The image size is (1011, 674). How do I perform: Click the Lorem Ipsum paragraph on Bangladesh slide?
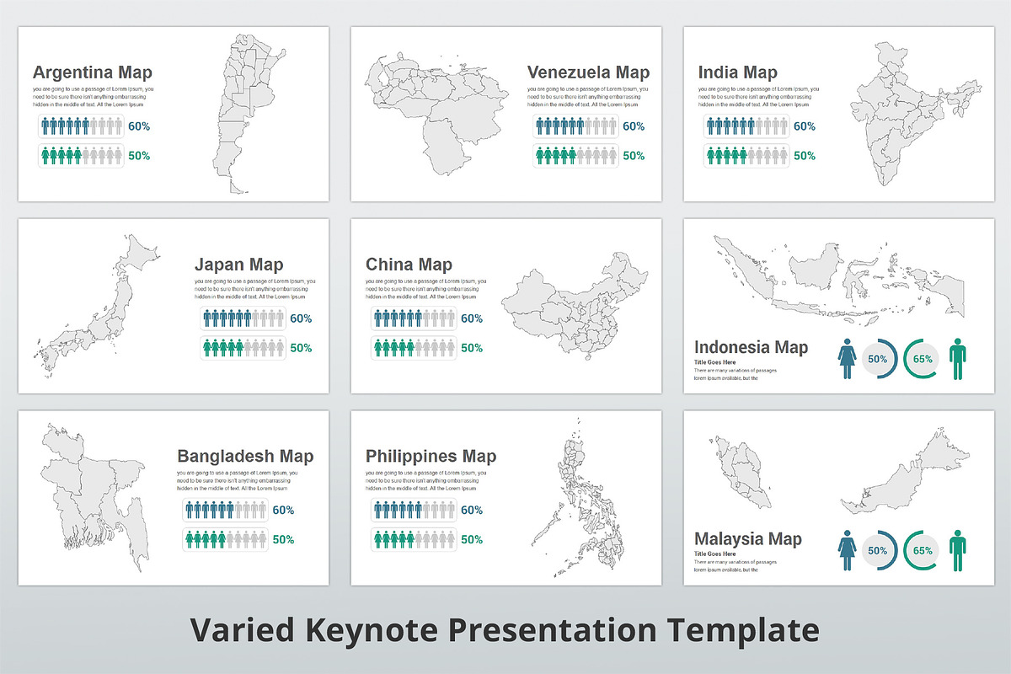(238, 480)
